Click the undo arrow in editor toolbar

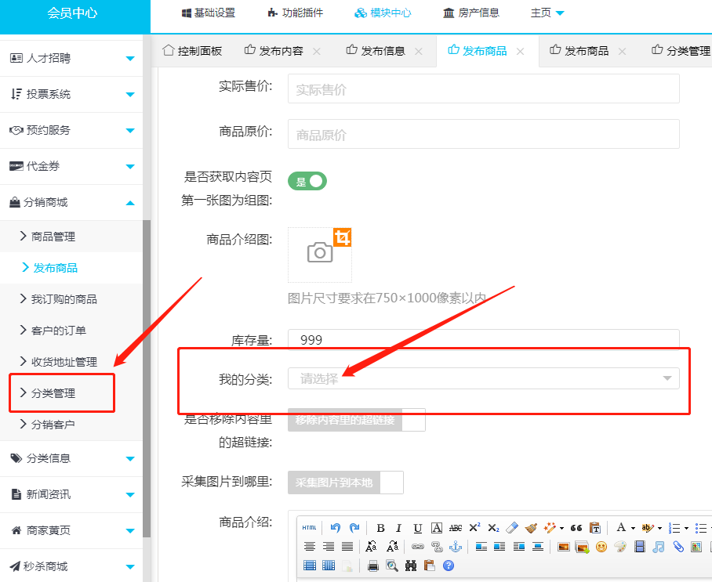(x=336, y=528)
